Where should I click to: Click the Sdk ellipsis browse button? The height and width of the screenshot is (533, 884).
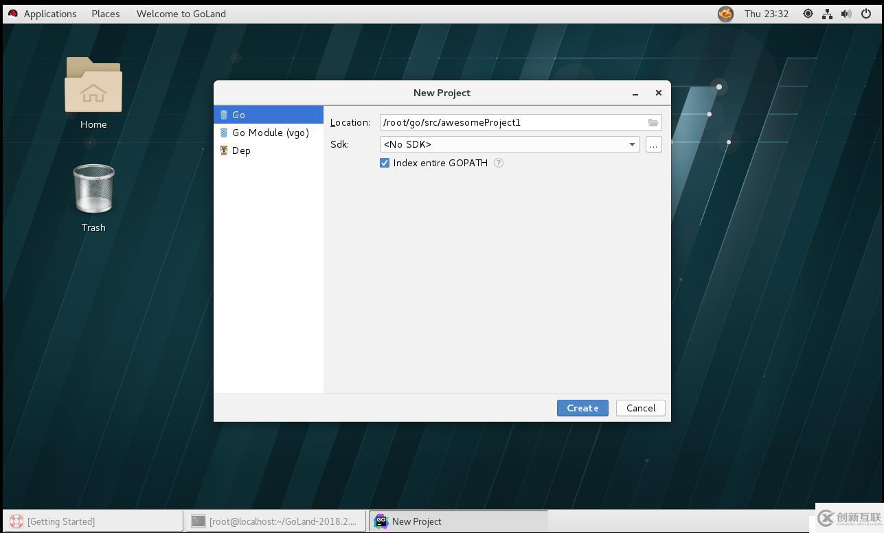[x=653, y=144]
